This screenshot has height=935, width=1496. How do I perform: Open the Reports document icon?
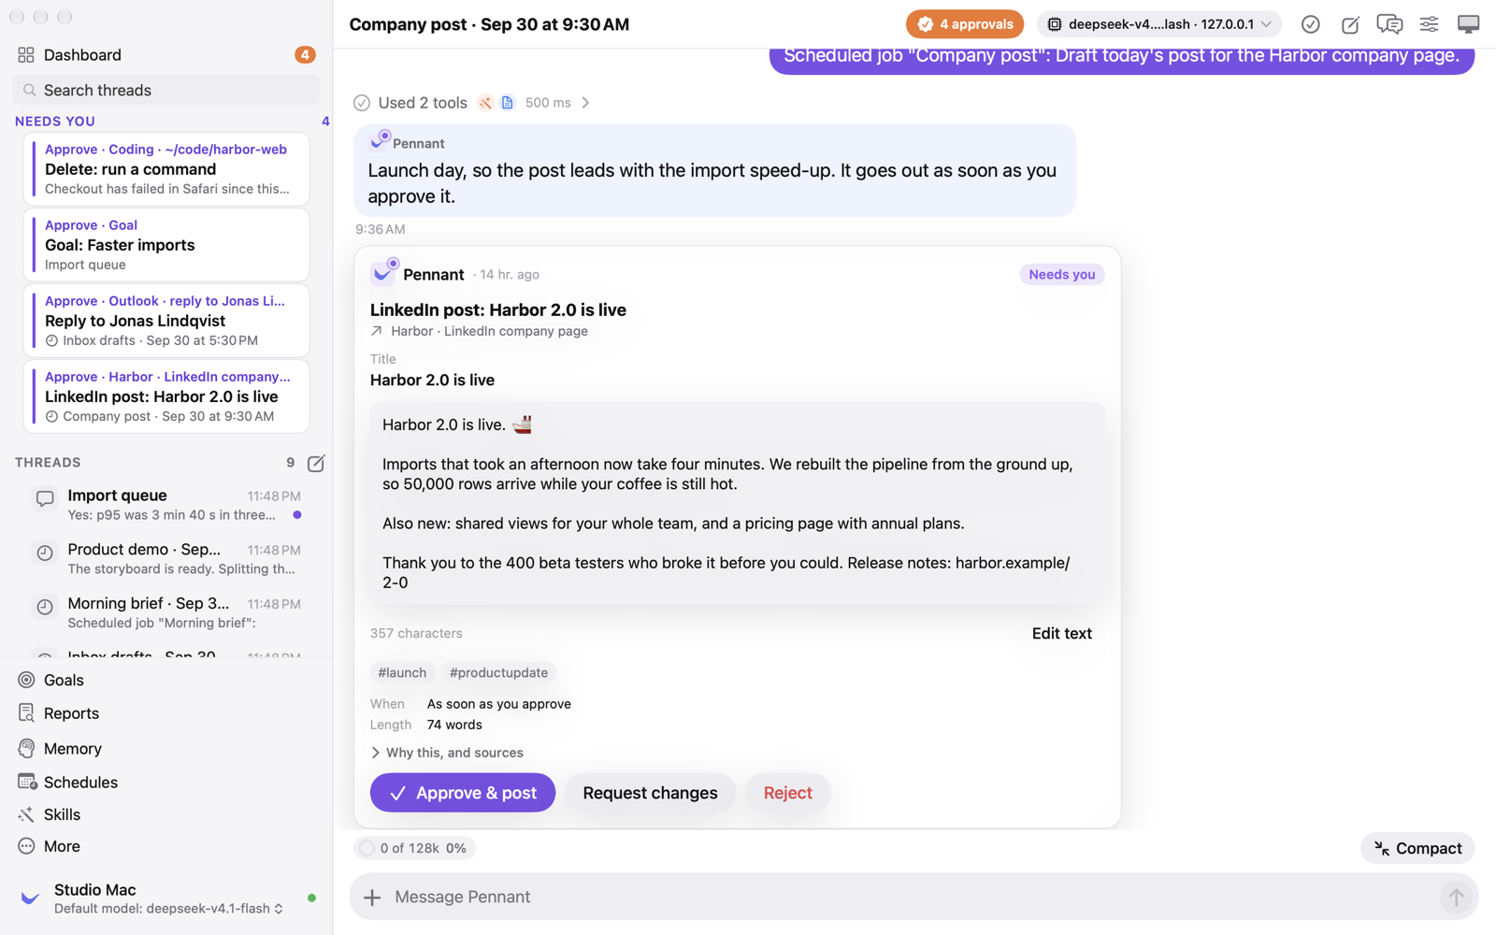click(26, 713)
